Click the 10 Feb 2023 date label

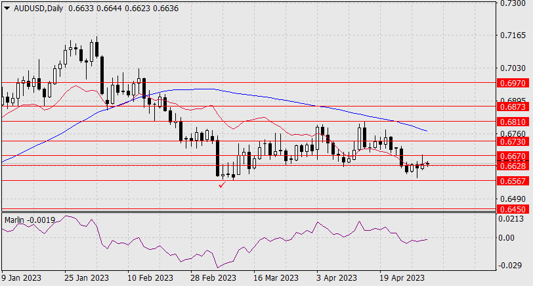pos(150,277)
